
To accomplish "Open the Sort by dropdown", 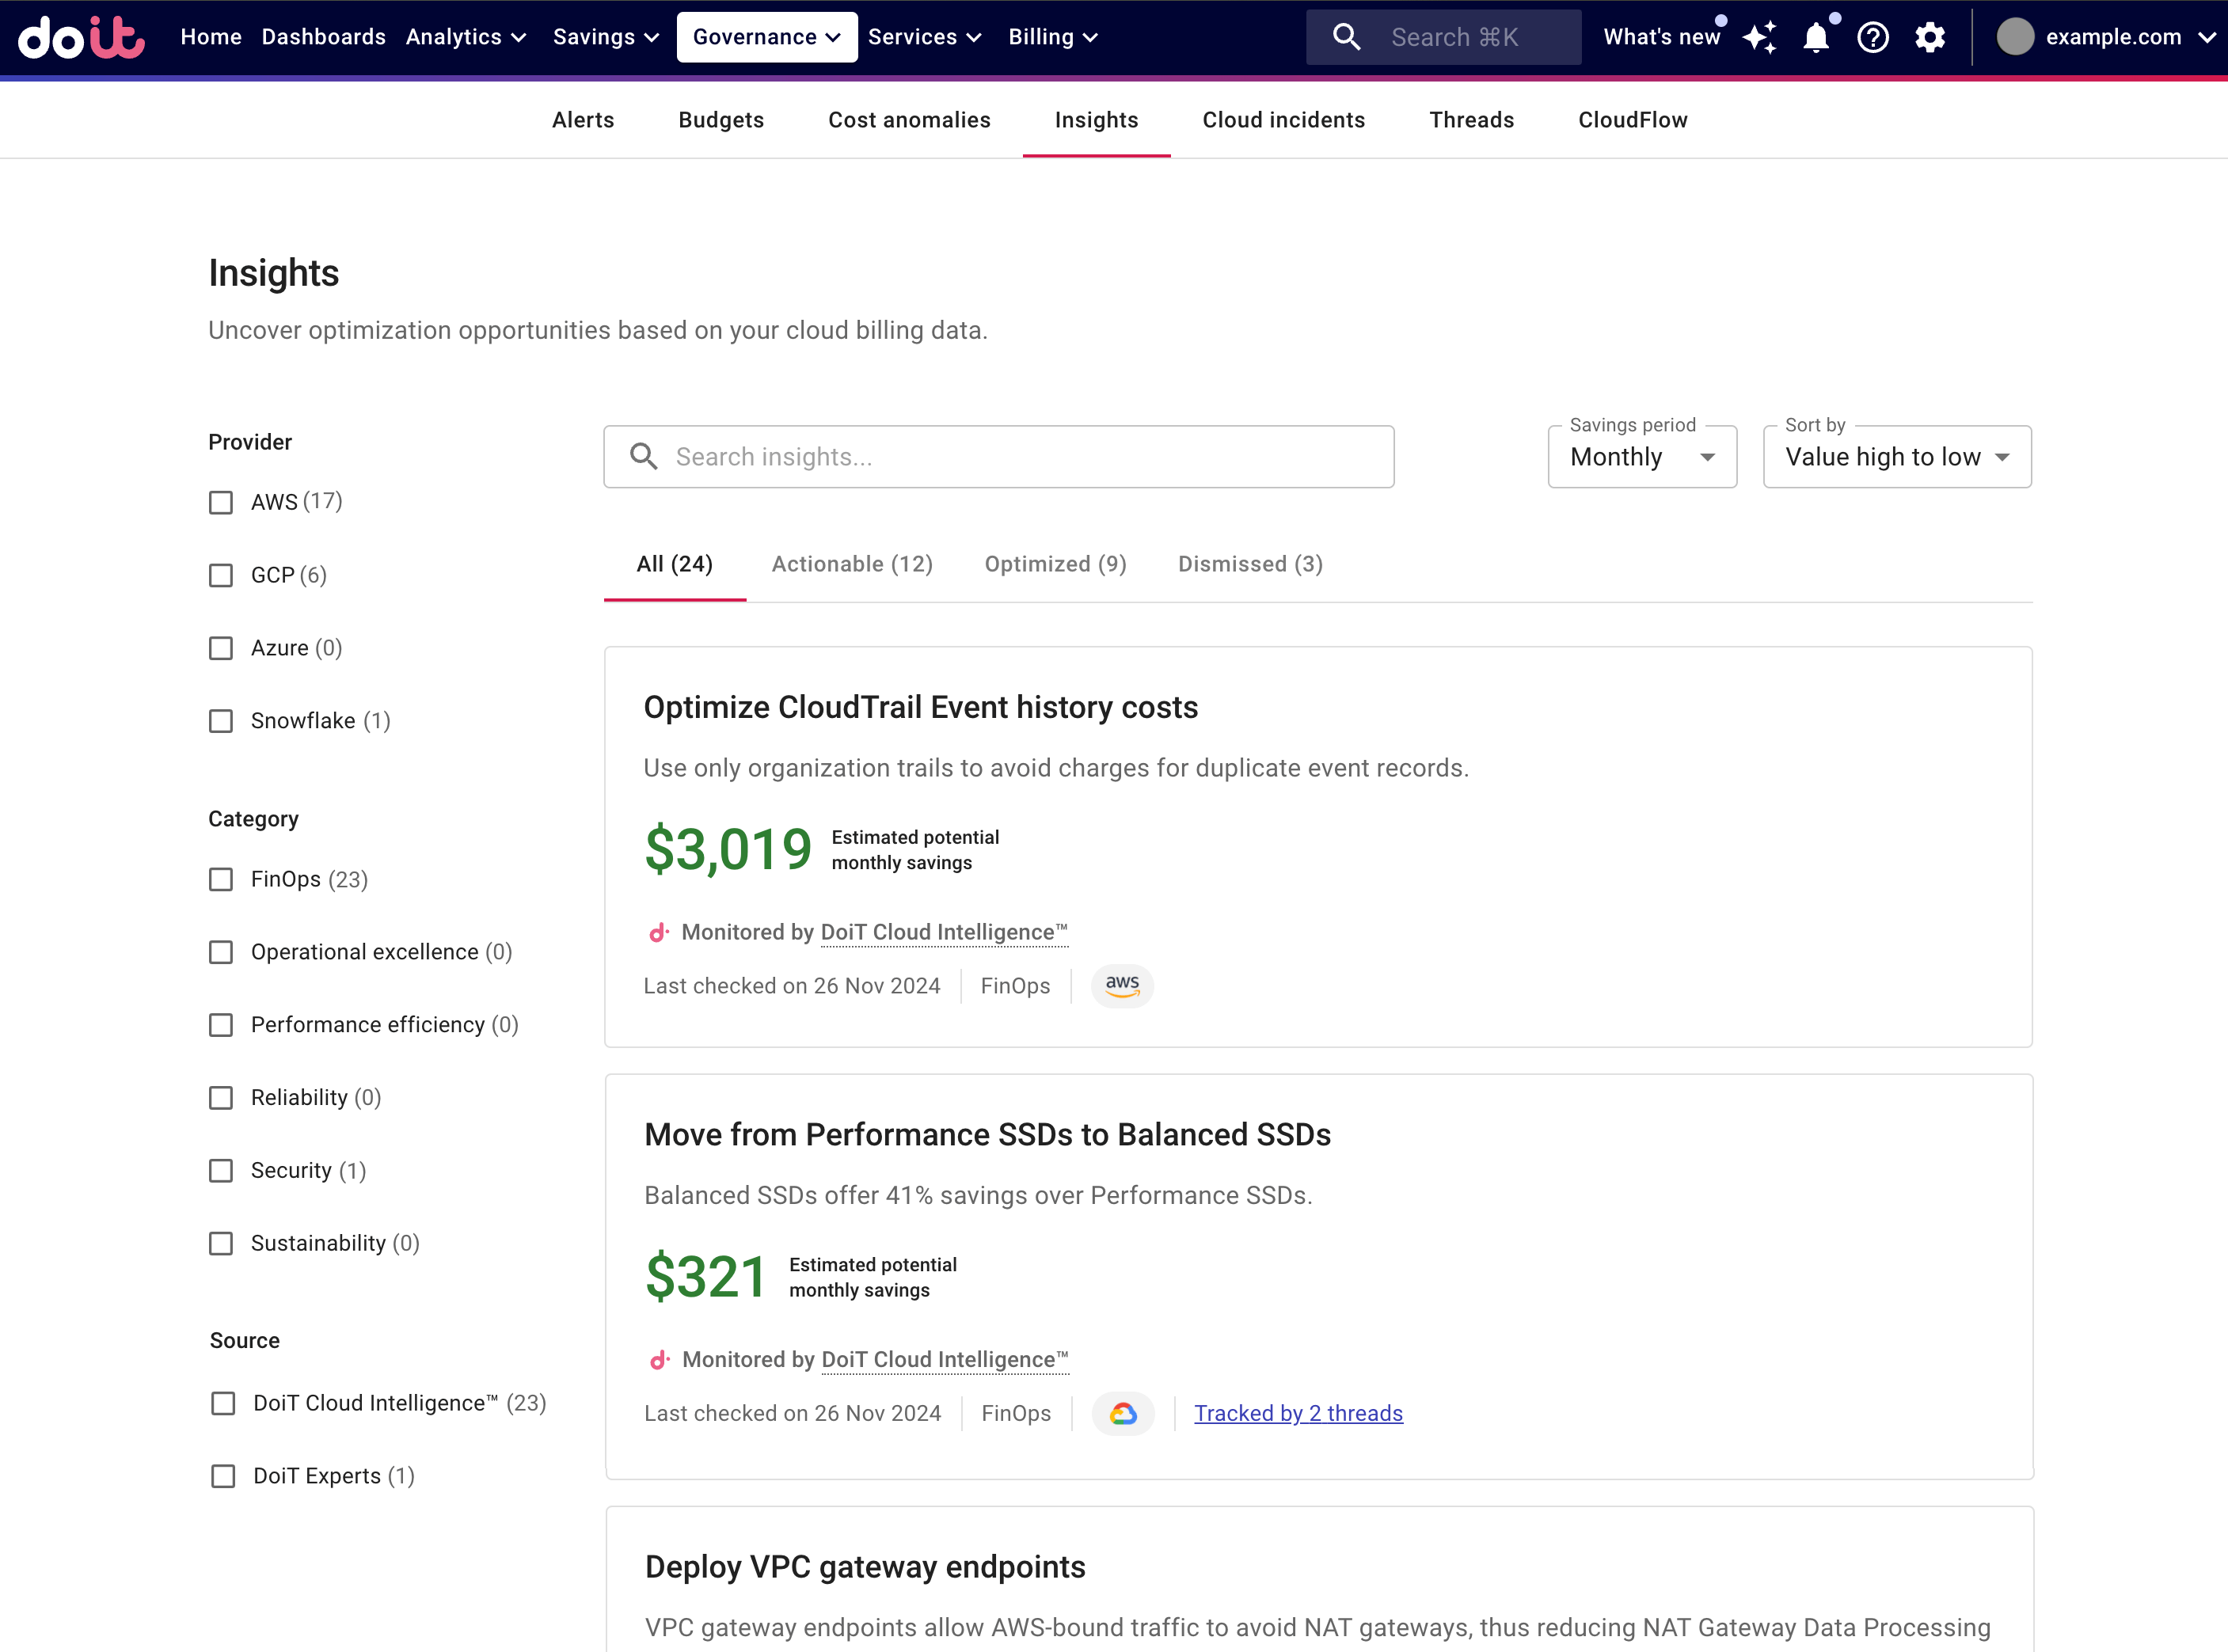I will pyautogui.click(x=1897, y=457).
